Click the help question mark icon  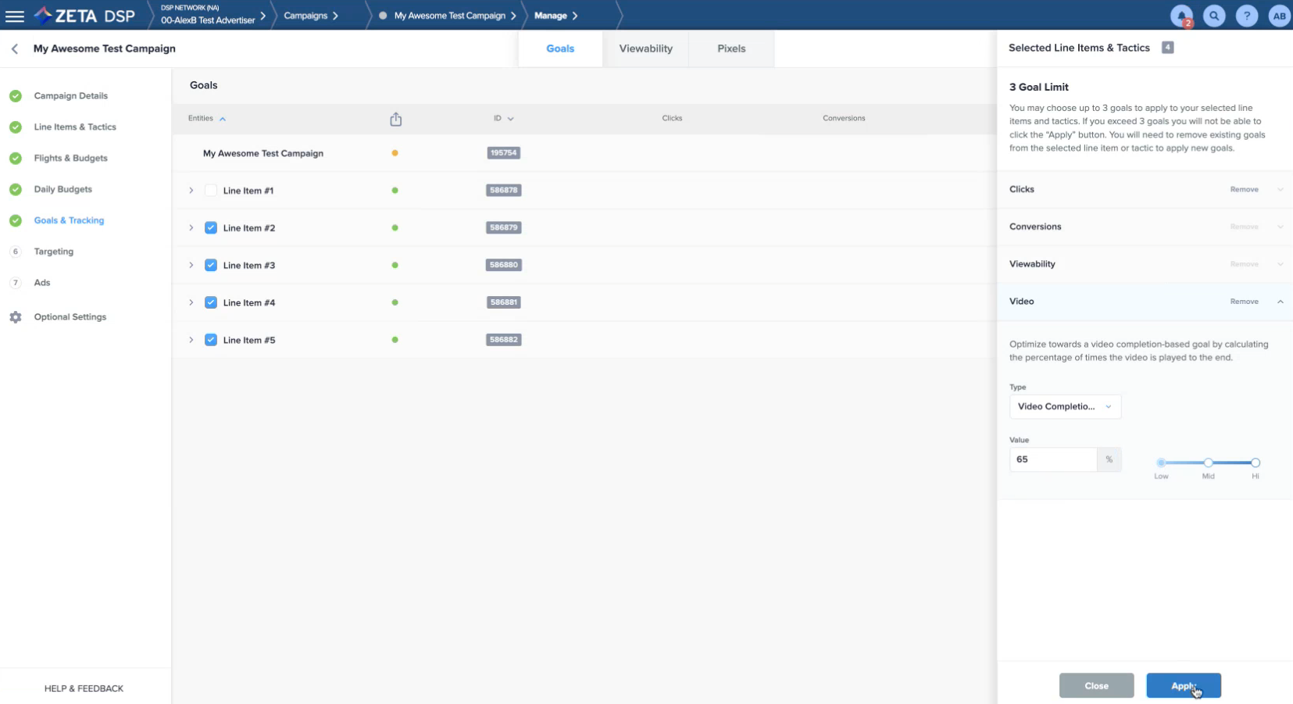(1247, 16)
